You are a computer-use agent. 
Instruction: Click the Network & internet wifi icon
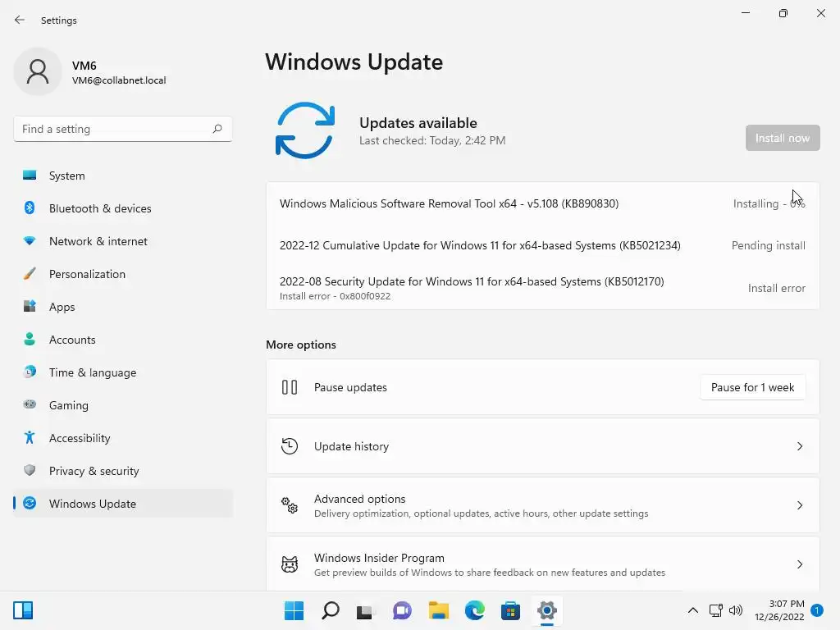point(30,241)
